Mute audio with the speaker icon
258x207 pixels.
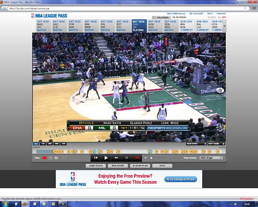click(x=146, y=158)
